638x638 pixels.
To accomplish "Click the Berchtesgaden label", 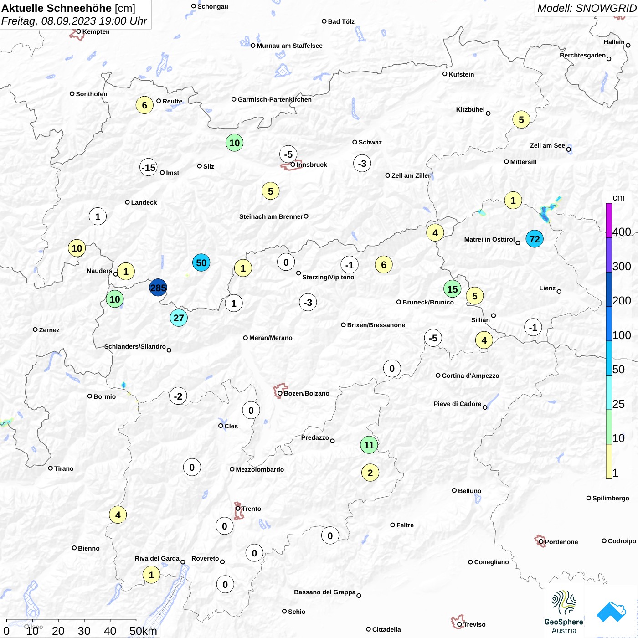I will coord(583,56).
